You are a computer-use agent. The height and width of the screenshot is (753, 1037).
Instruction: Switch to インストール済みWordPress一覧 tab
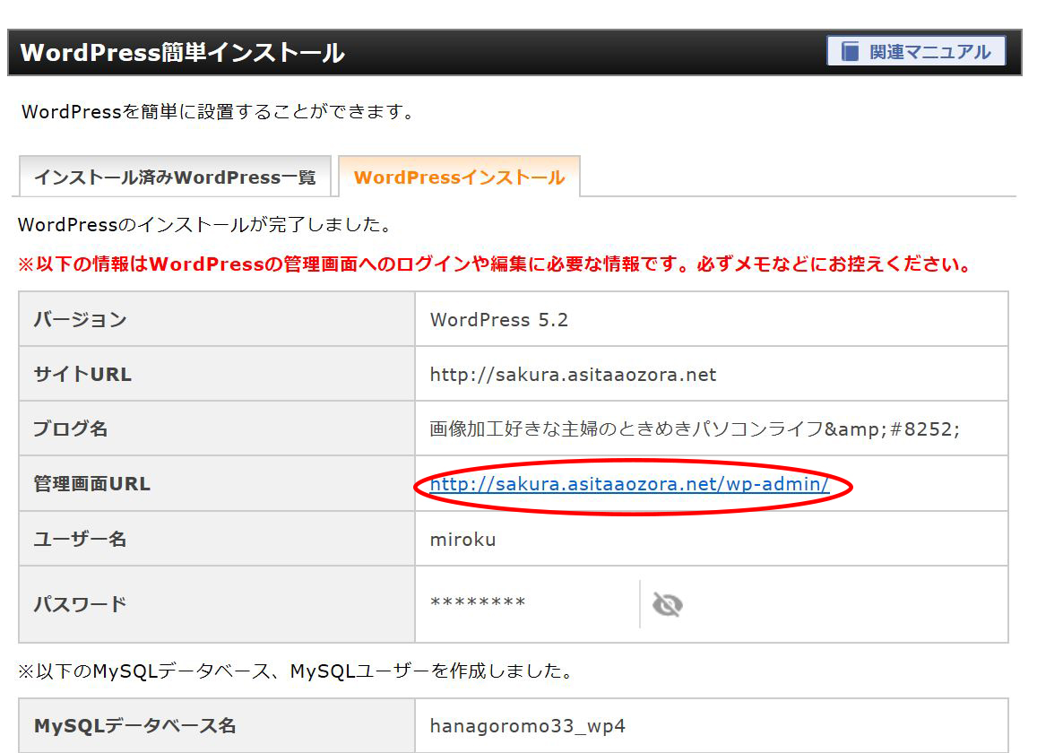point(176,177)
